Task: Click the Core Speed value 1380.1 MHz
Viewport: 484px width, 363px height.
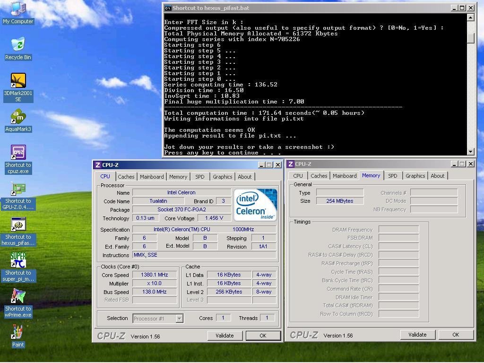Action: point(155,275)
